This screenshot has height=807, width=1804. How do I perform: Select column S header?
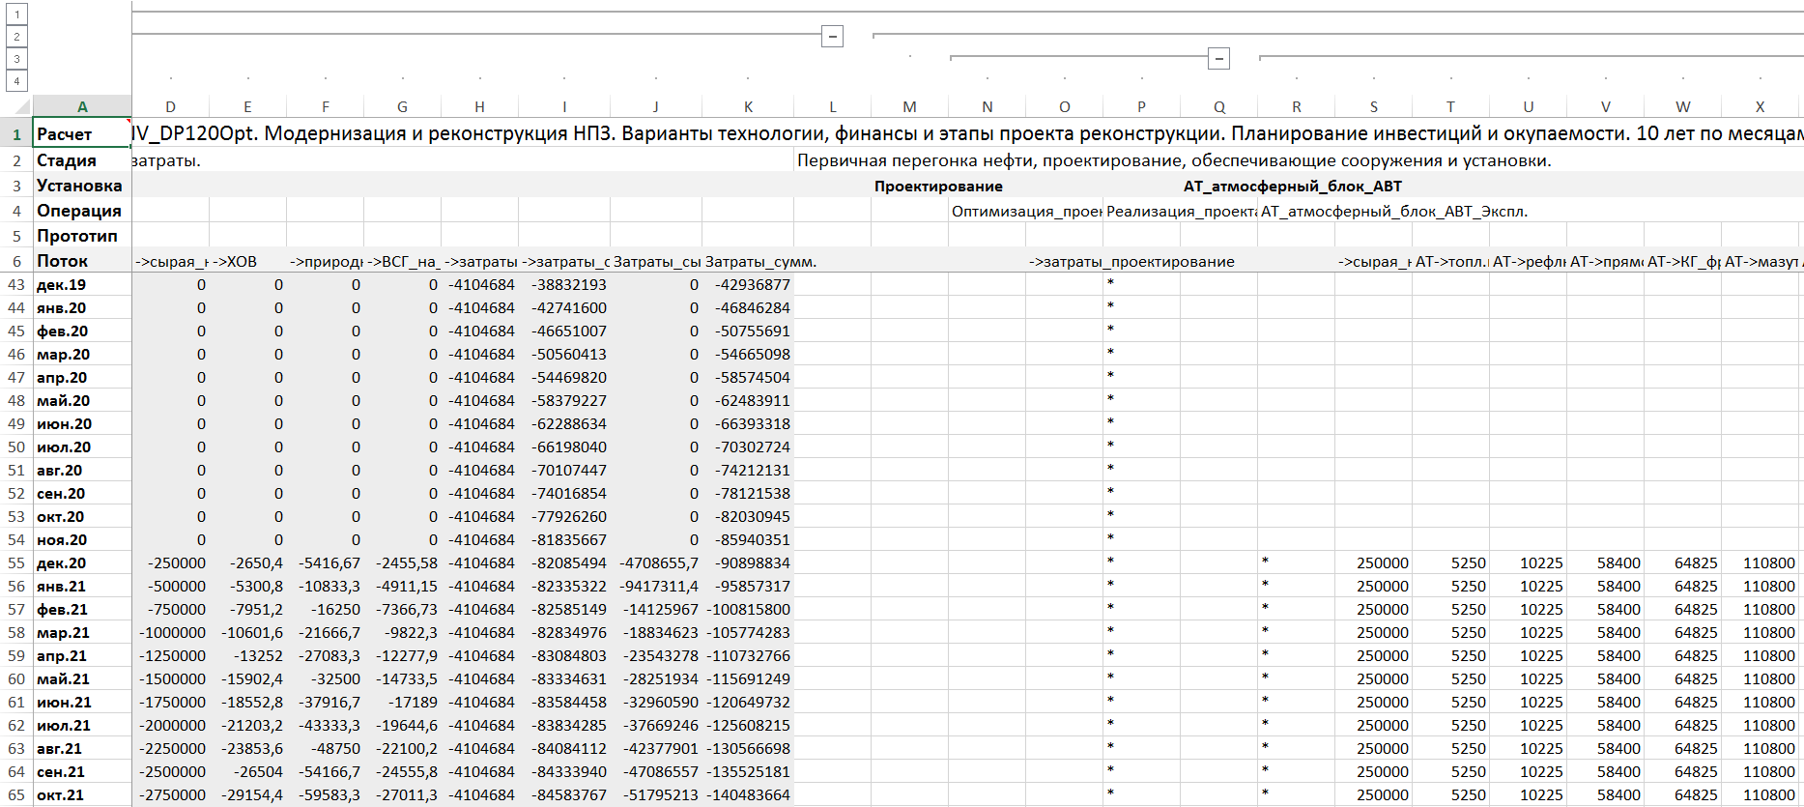click(1373, 106)
